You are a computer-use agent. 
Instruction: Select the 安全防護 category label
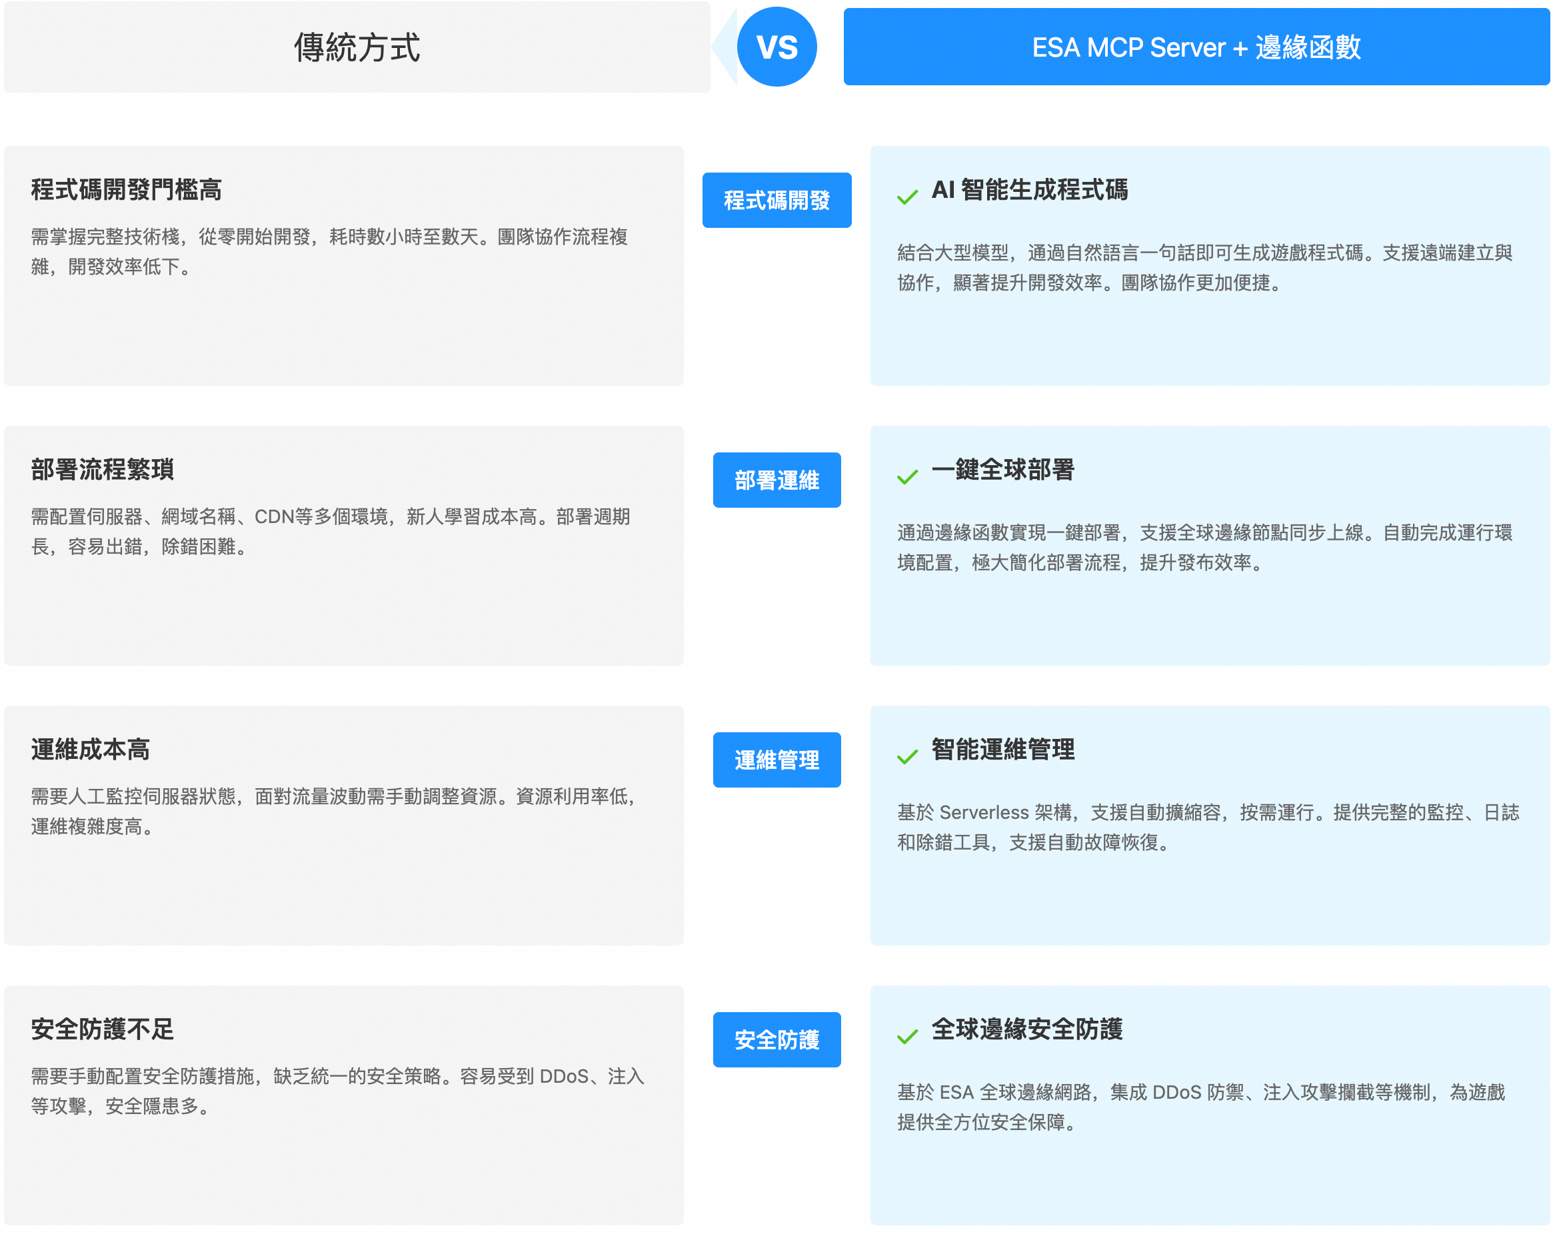pos(777,1039)
